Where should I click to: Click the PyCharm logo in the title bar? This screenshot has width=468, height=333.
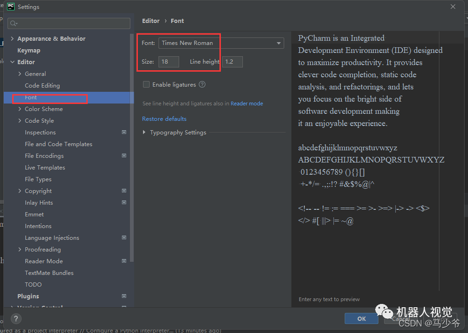click(11, 7)
